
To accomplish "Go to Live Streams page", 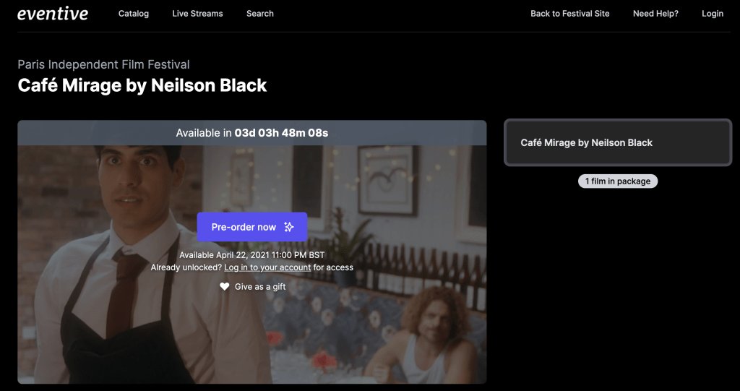I will click(x=197, y=14).
